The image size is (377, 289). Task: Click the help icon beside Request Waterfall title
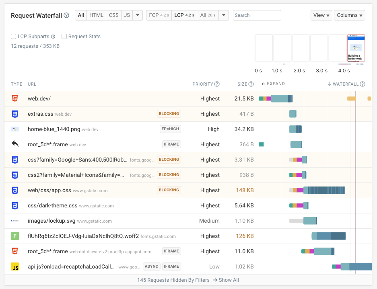[66, 16]
